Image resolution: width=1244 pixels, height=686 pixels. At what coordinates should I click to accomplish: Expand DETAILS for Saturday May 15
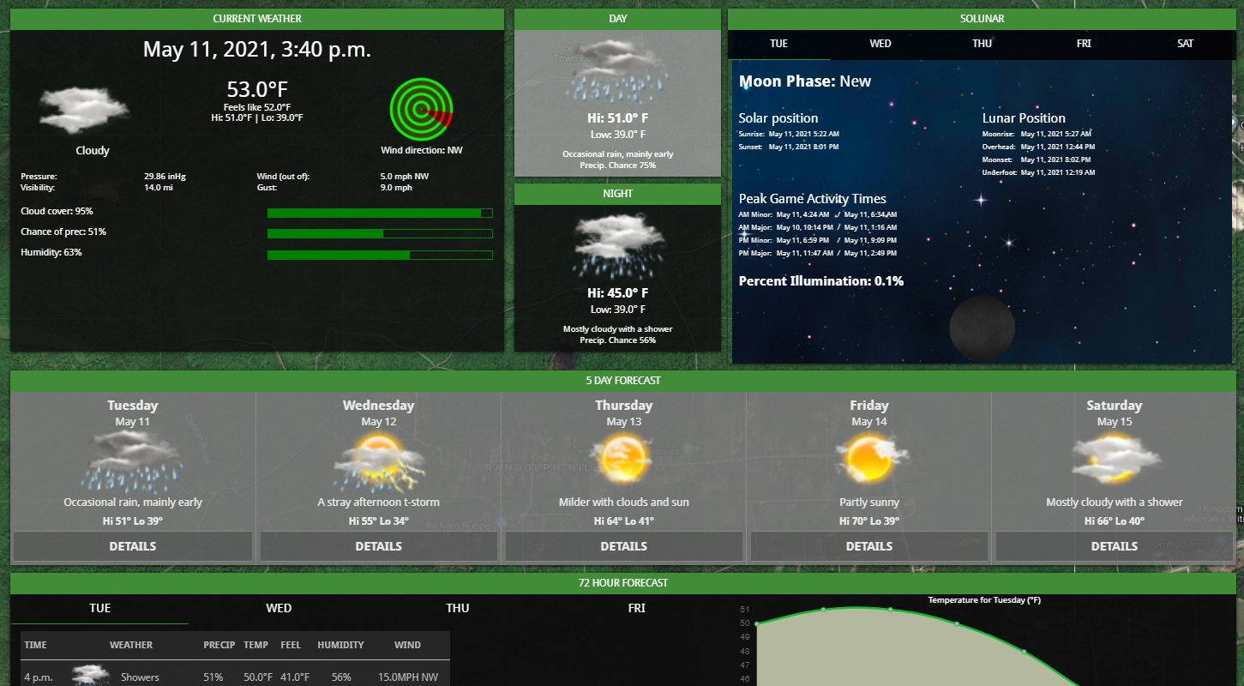point(1114,546)
